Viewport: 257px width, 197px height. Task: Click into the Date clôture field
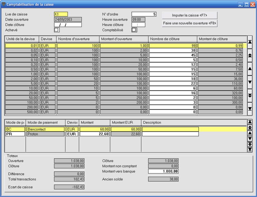68,25
